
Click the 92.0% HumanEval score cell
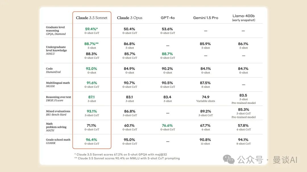(92, 69)
